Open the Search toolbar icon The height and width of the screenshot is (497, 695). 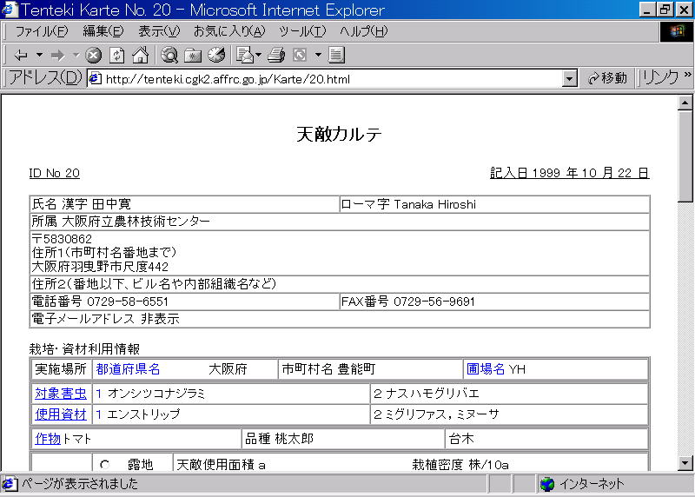pos(169,55)
